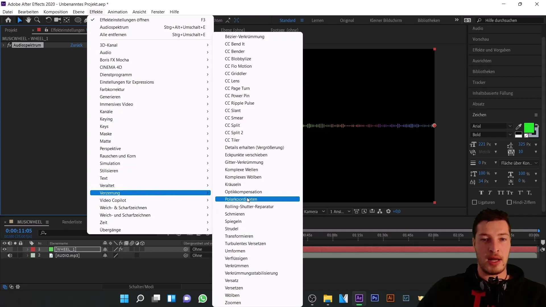Open WhatsApp from the taskbar
This screenshot has height=307, width=546.
[x=203, y=298]
